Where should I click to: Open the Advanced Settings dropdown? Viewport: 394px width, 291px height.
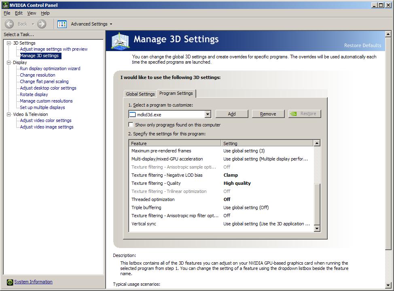click(x=111, y=24)
